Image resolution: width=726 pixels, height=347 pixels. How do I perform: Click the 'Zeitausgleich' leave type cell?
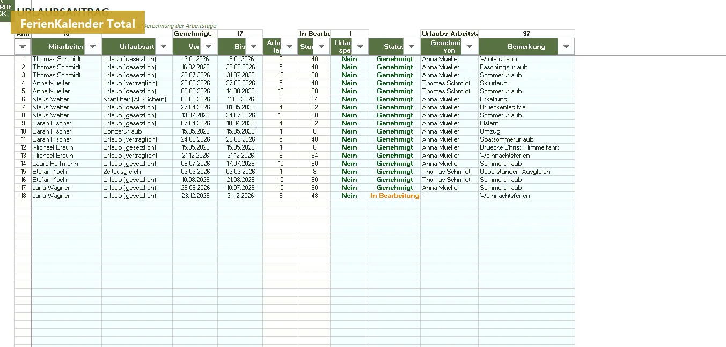(137, 172)
